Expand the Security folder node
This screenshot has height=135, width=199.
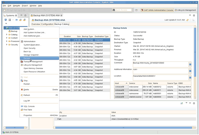[x=7, y=44]
